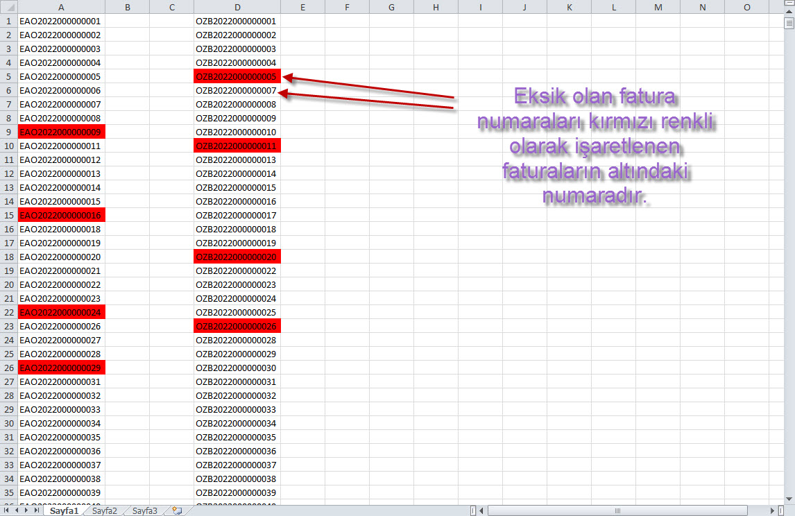Go to last sheet with navigation arrow
The image size is (795, 516).
[36, 511]
